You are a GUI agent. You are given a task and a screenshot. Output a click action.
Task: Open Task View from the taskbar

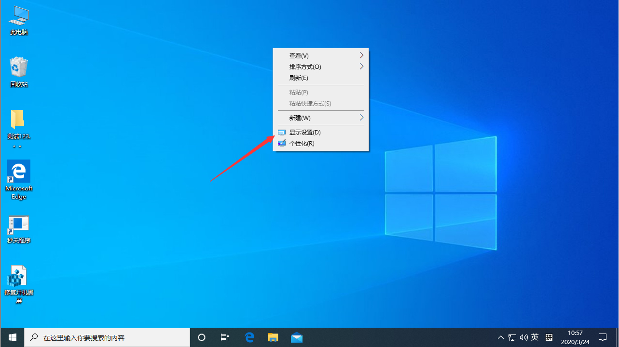[225, 337]
